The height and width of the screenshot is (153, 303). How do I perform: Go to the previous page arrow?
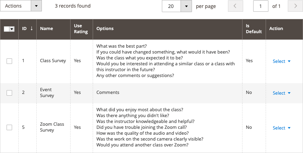(236, 6)
